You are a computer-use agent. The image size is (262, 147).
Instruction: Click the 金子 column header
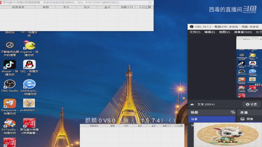107,7
